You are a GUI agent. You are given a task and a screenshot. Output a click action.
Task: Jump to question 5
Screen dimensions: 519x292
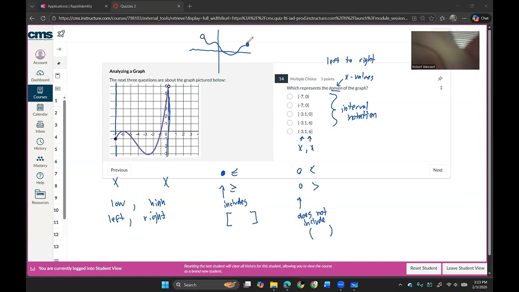pyautogui.click(x=56, y=149)
